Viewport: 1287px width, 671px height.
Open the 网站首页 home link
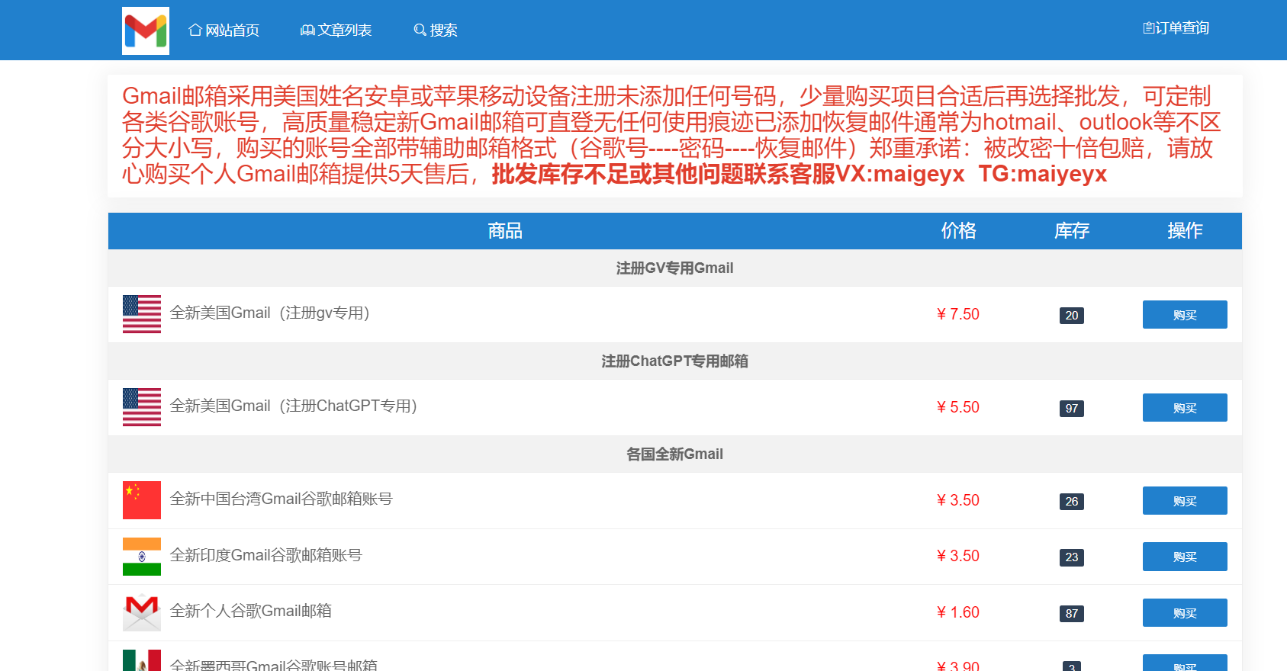[224, 30]
